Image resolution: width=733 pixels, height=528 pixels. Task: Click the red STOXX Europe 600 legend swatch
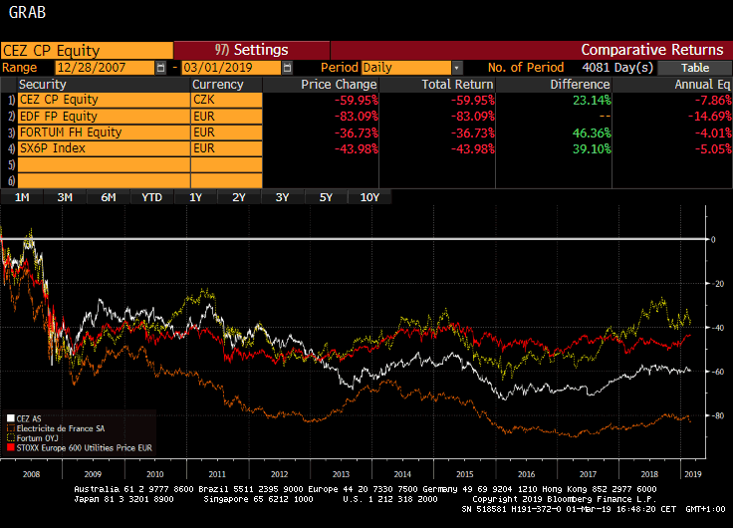coord(11,447)
